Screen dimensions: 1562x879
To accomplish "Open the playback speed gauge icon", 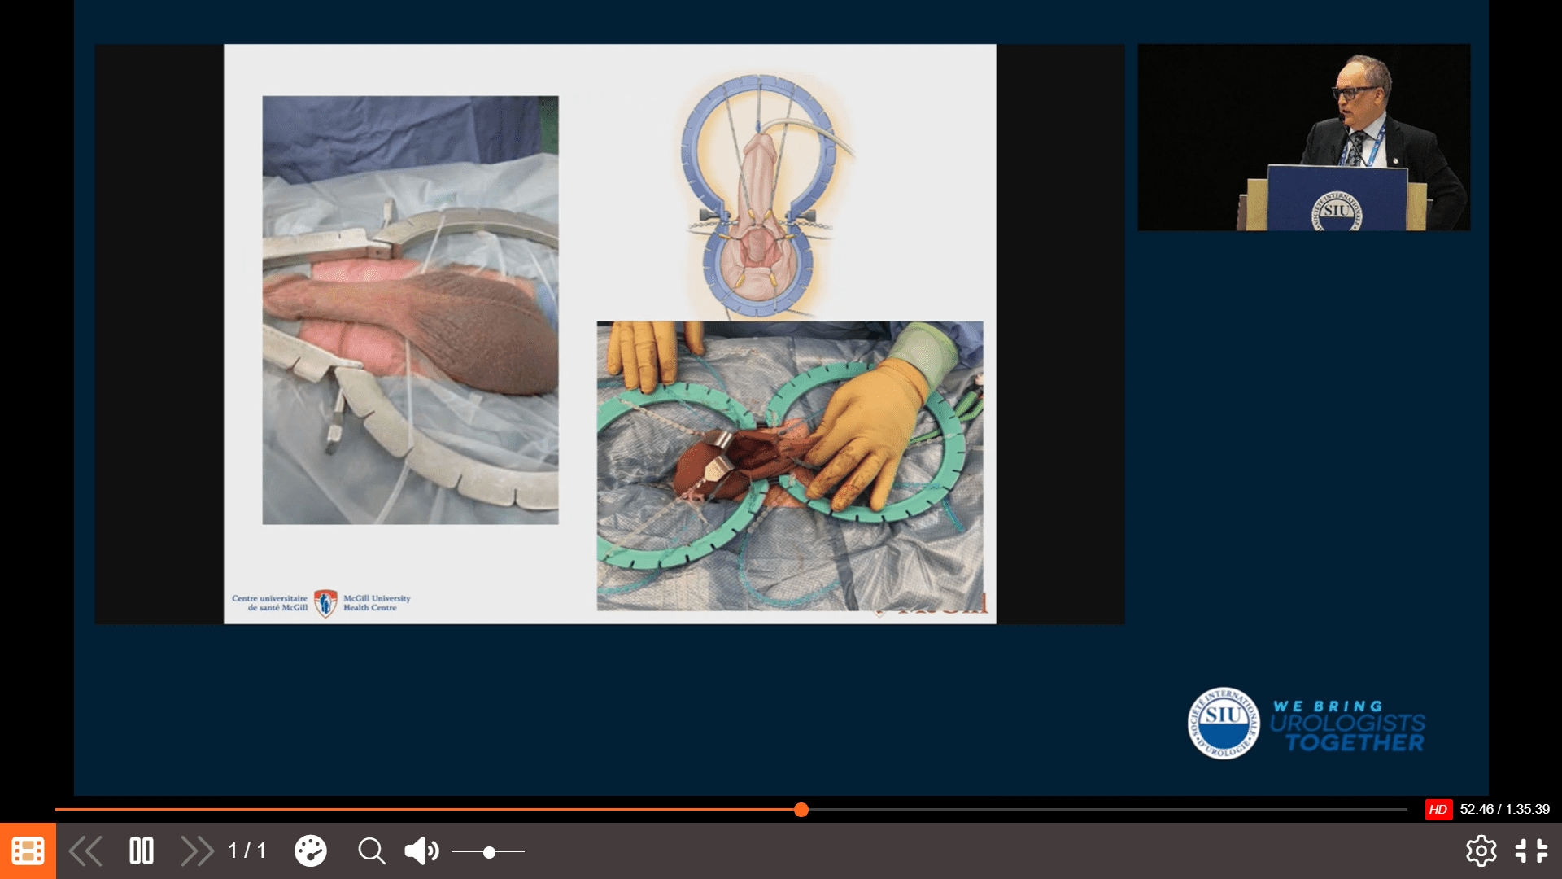I will pos(310,851).
